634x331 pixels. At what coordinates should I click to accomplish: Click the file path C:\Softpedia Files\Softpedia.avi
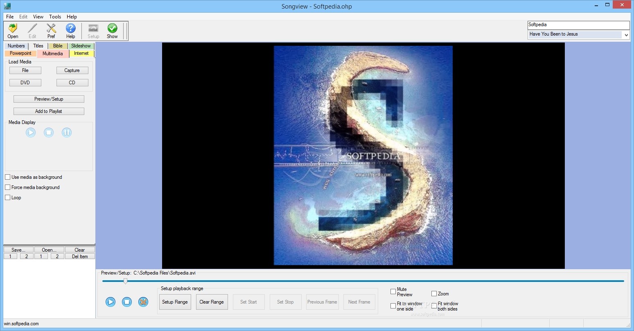click(165, 273)
